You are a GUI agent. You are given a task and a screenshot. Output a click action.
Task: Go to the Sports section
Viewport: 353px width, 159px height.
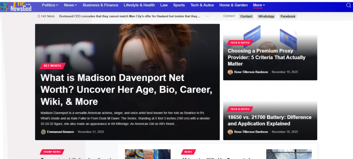179,5
